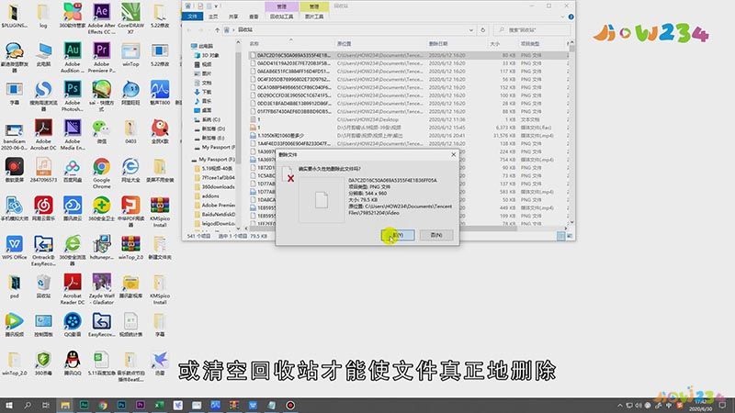735x413 pixels.
Task: Open the 360安全卫士 desktop shortcut
Action: 101,208
